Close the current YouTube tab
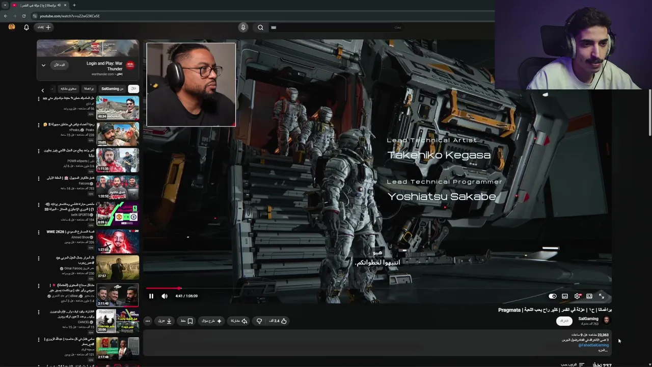The image size is (652, 367). [66, 5]
